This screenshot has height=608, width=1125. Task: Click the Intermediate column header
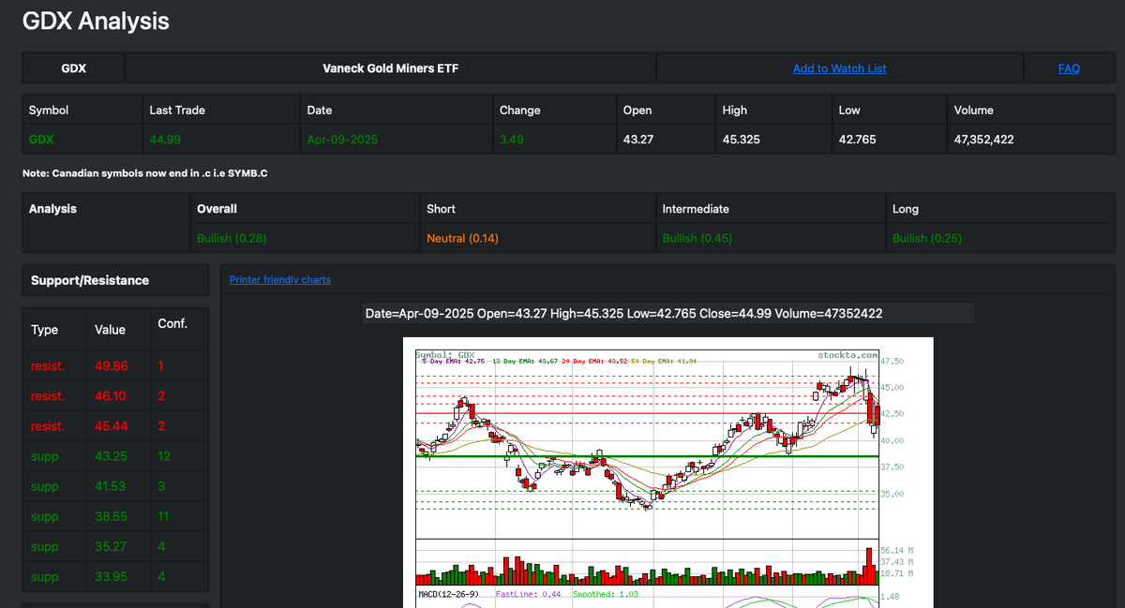[696, 209]
